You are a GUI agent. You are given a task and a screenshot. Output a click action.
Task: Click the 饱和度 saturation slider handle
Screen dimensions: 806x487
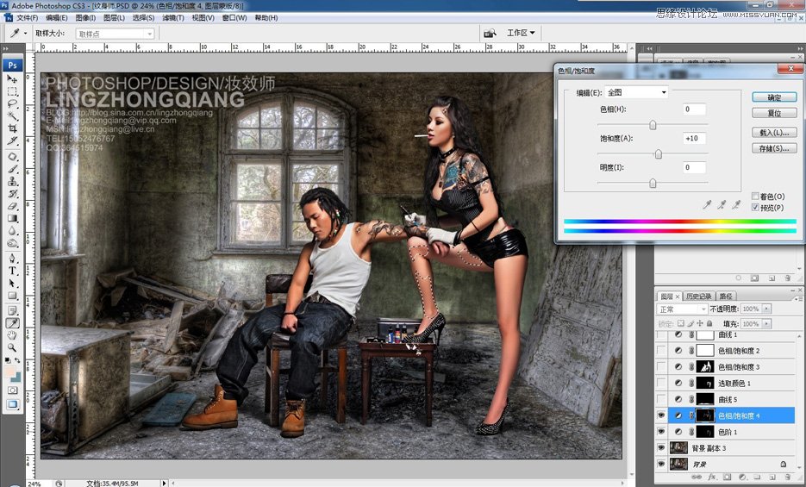pyautogui.click(x=659, y=153)
